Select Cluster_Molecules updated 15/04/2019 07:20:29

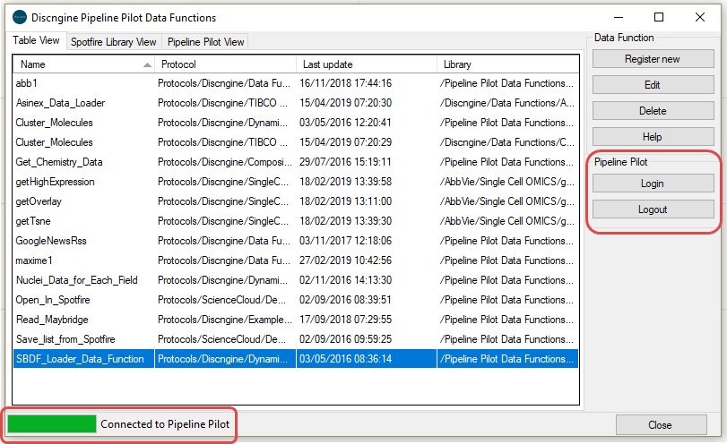pyautogui.click(x=296, y=142)
